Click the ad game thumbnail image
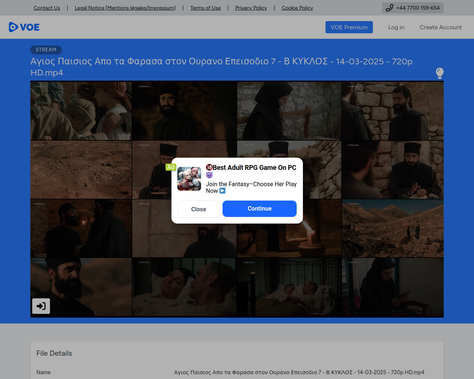Viewport: 474px width, 379px height. [189, 179]
